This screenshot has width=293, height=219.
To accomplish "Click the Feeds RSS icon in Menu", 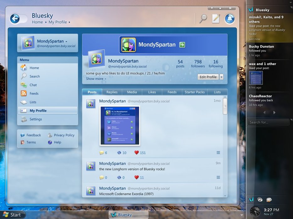I will click(x=24, y=93).
